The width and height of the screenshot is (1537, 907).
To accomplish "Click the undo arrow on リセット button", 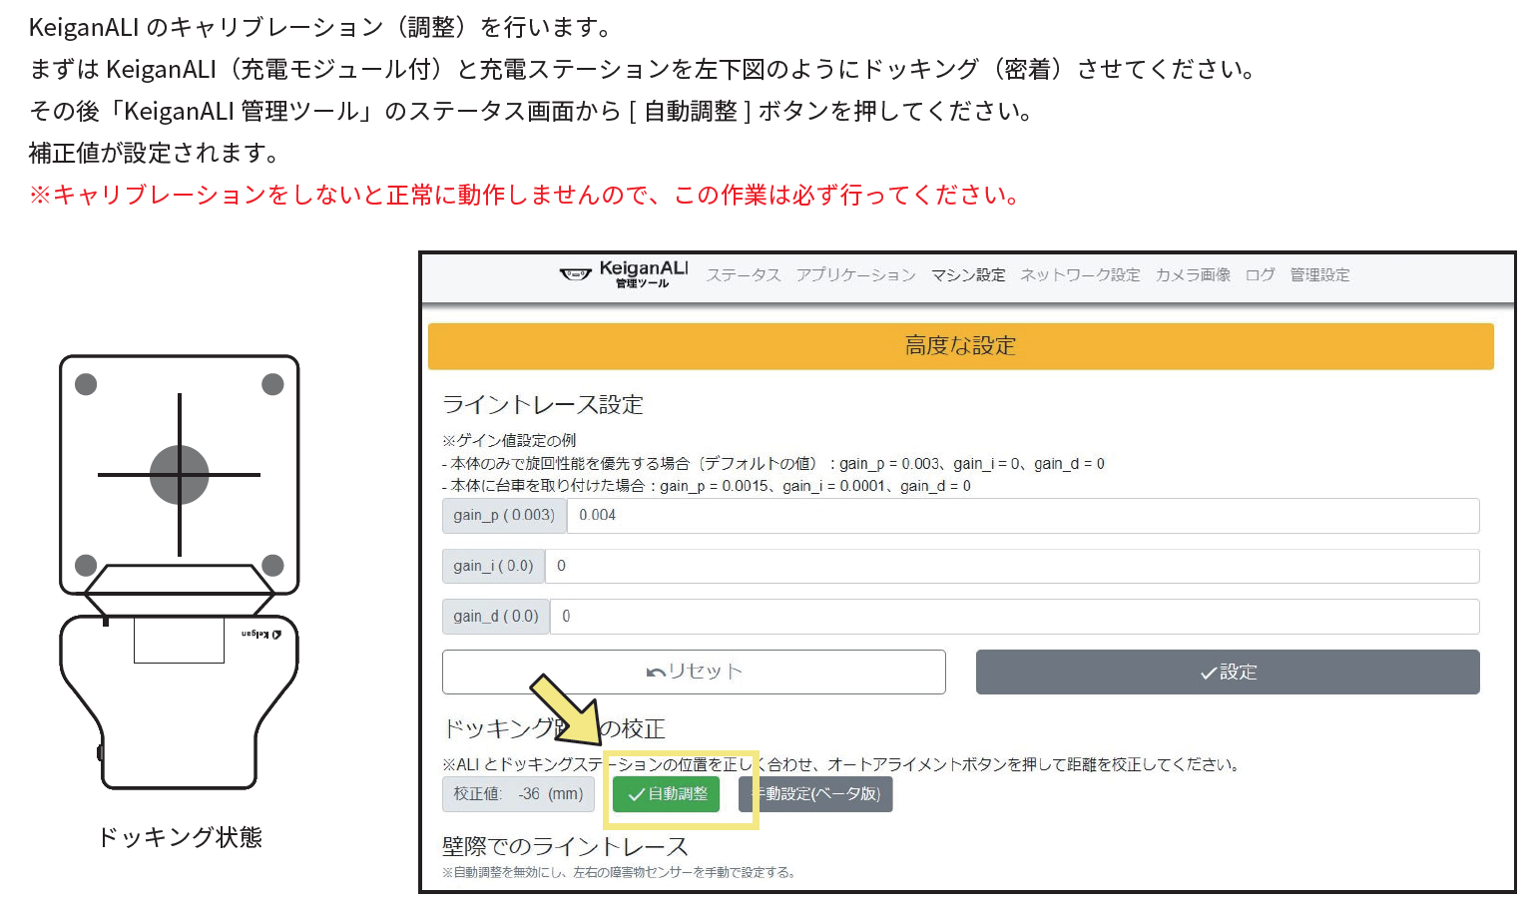I will [656, 672].
